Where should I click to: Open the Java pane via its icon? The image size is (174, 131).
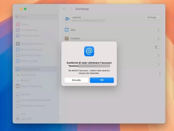[17, 114]
